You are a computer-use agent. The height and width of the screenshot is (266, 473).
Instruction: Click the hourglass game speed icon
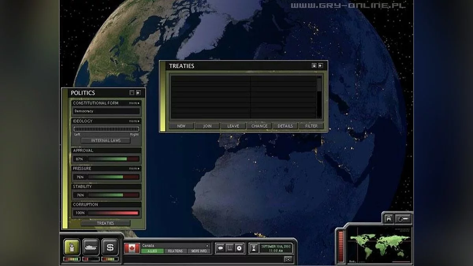pos(254,248)
